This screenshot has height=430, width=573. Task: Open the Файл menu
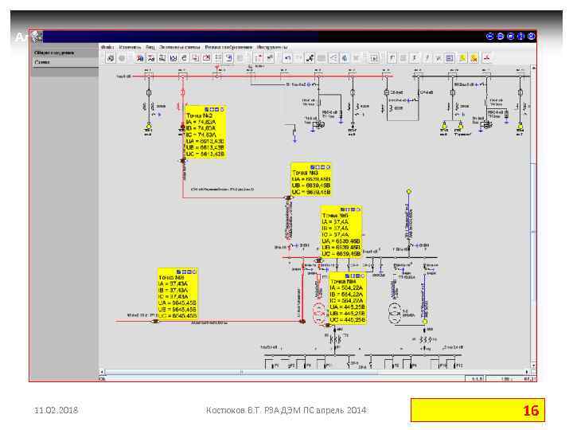(x=107, y=47)
